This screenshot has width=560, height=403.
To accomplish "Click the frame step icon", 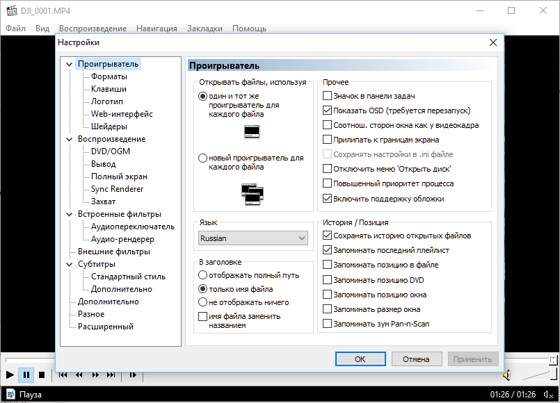I will tap(133, 375).
